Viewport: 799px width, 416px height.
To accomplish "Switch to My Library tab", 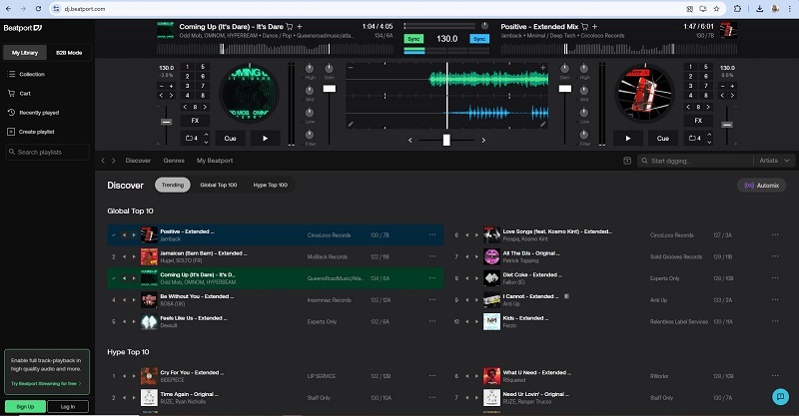I will click(x=25, y=53).
